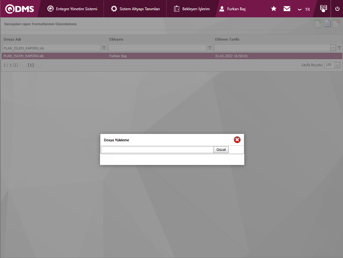Image resolution: width=343 pixels, height=258 pixels.
Task: Go to previous page arrow
Action: pos(23,65)
